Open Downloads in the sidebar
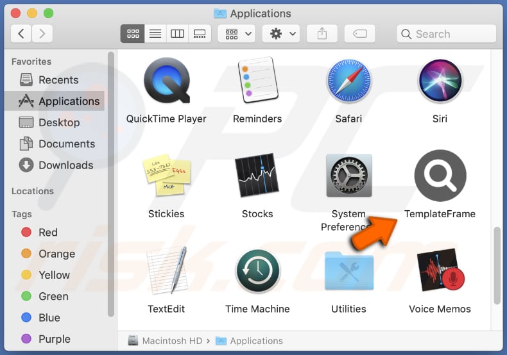 [x=55, y=165]
